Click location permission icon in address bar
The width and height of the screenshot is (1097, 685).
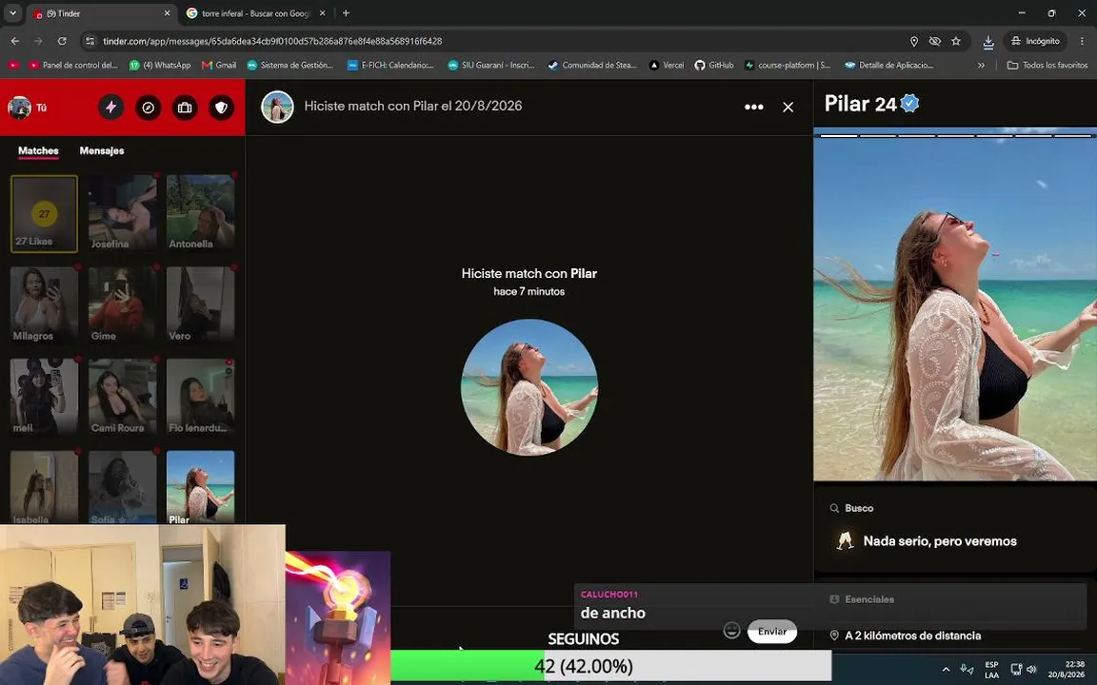pyautogui.click(x=914, y=41)
